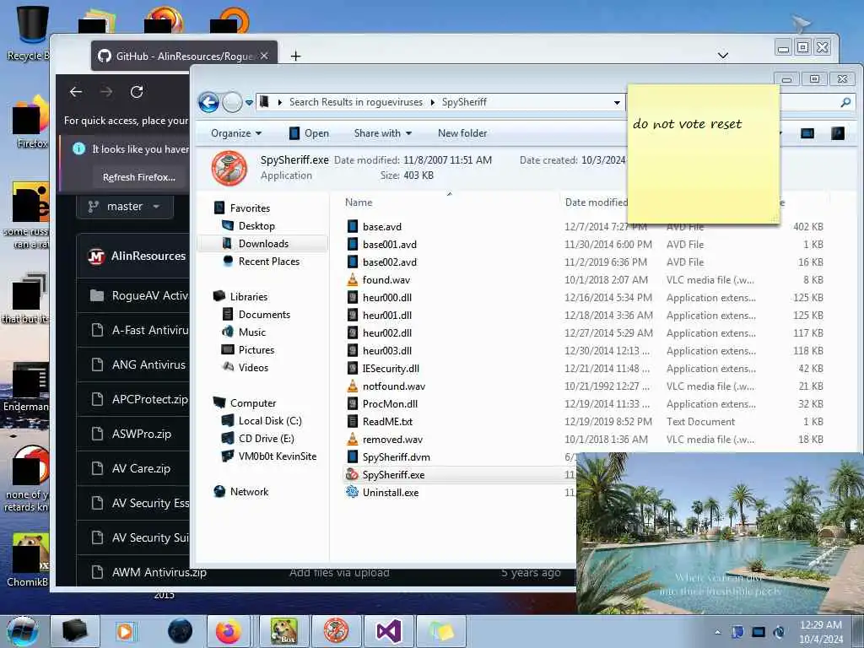This screenshot has height=648, width=864.
Task: Open the ASWPro.zip file on GitHub
Action: (x=142, y=434)
